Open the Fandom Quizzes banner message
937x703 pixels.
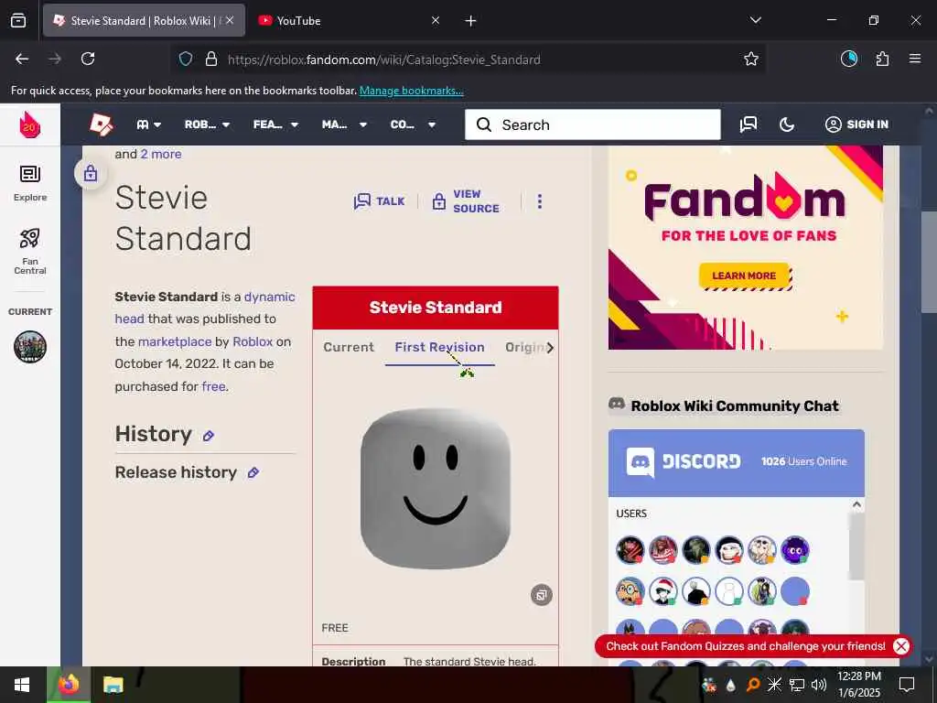[x=745, y=646]
